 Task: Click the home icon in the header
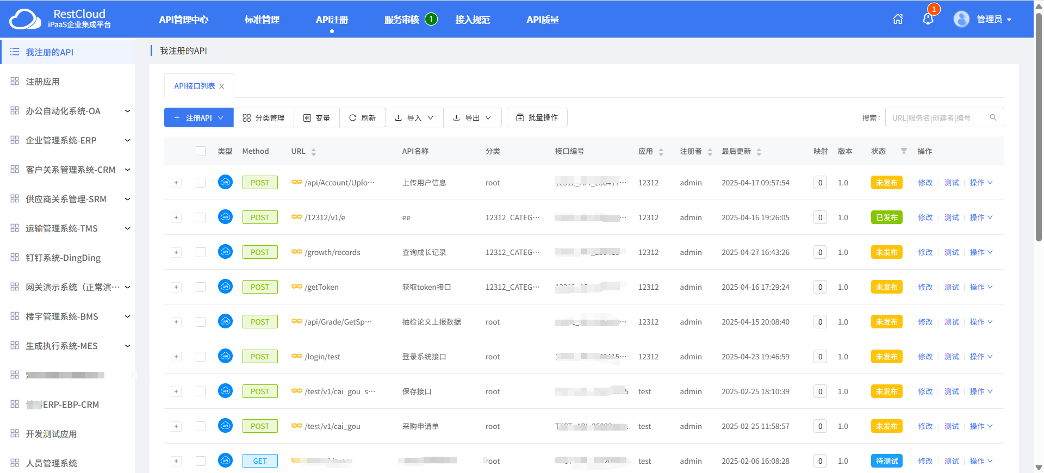(x=898, y=19)
